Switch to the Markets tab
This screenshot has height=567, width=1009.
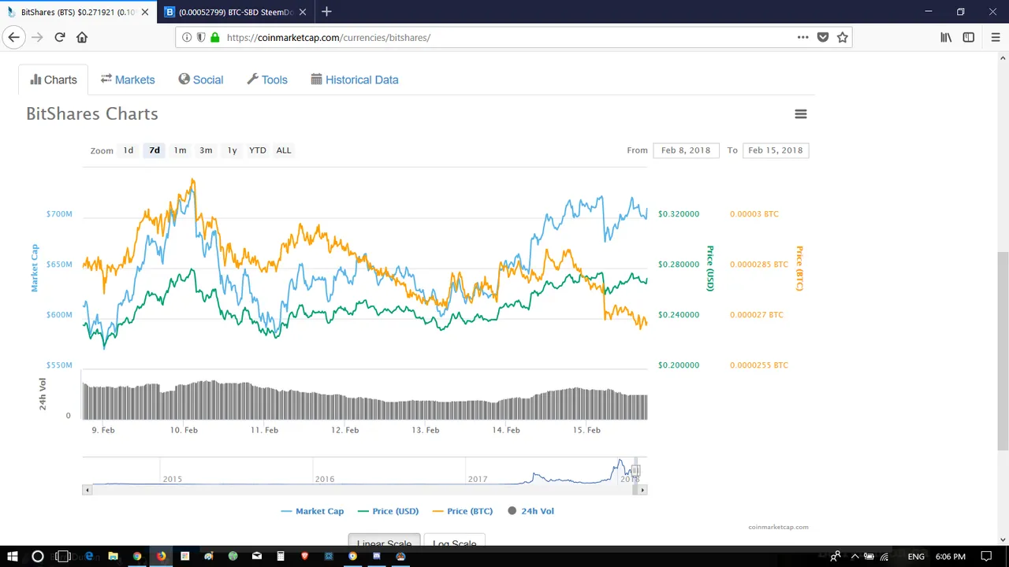coord(128,80)
